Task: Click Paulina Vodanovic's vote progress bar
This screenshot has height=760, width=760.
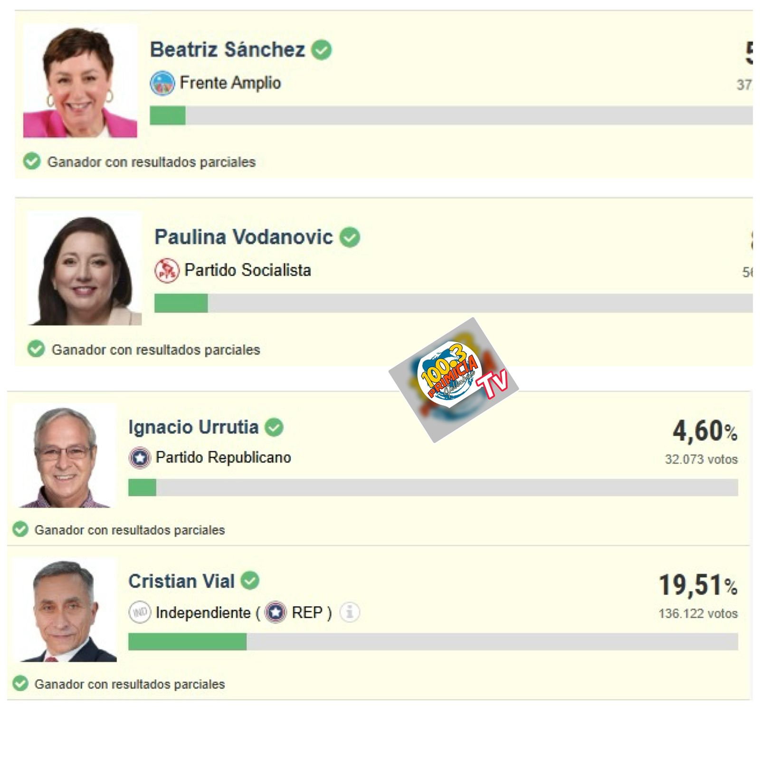Action: click(x=453, y=304)
